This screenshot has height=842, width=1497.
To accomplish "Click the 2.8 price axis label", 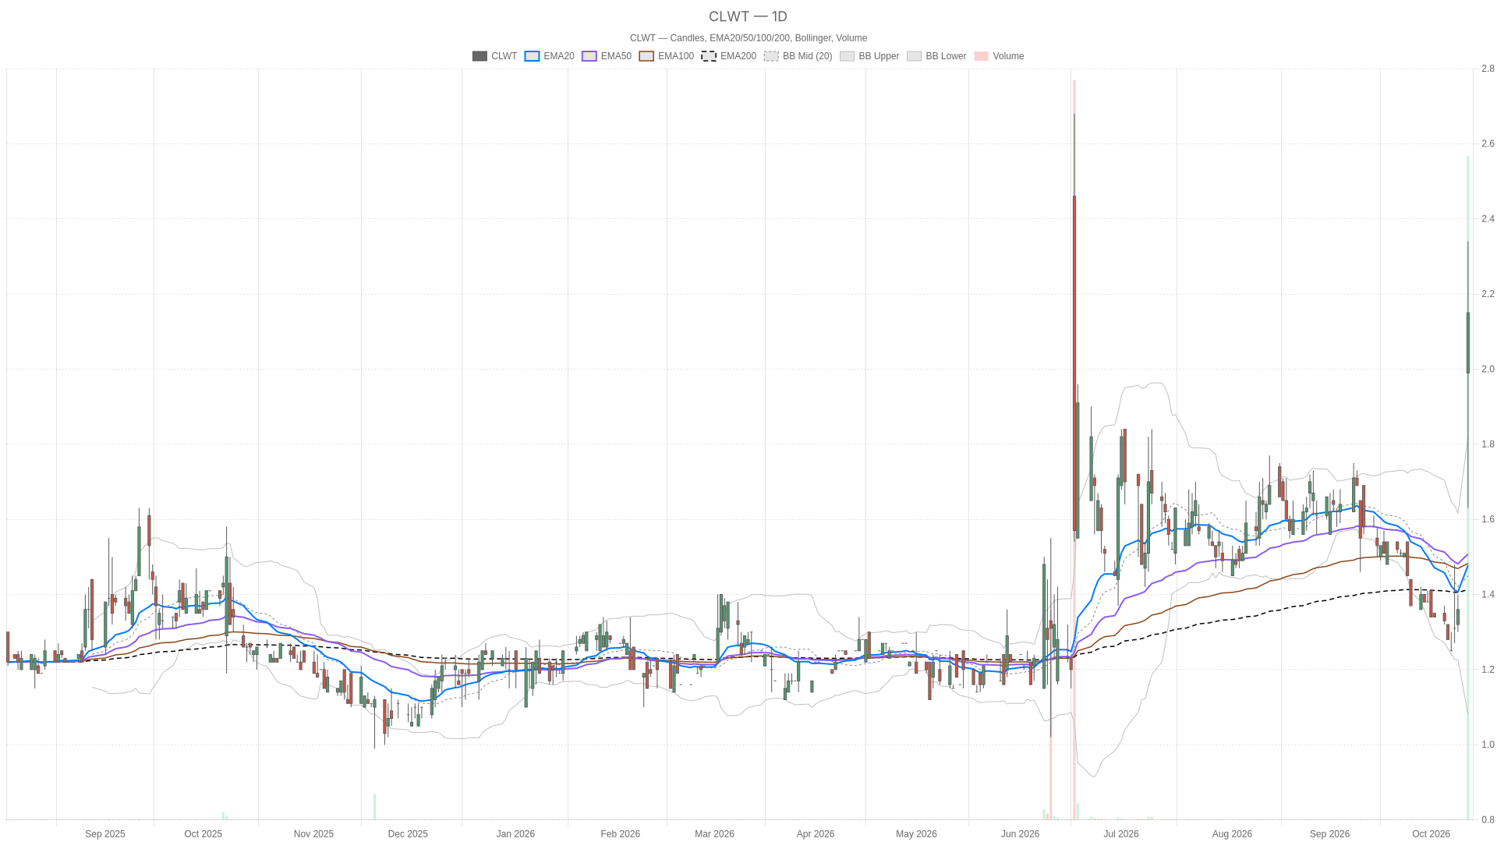I will coord(1488,69).
